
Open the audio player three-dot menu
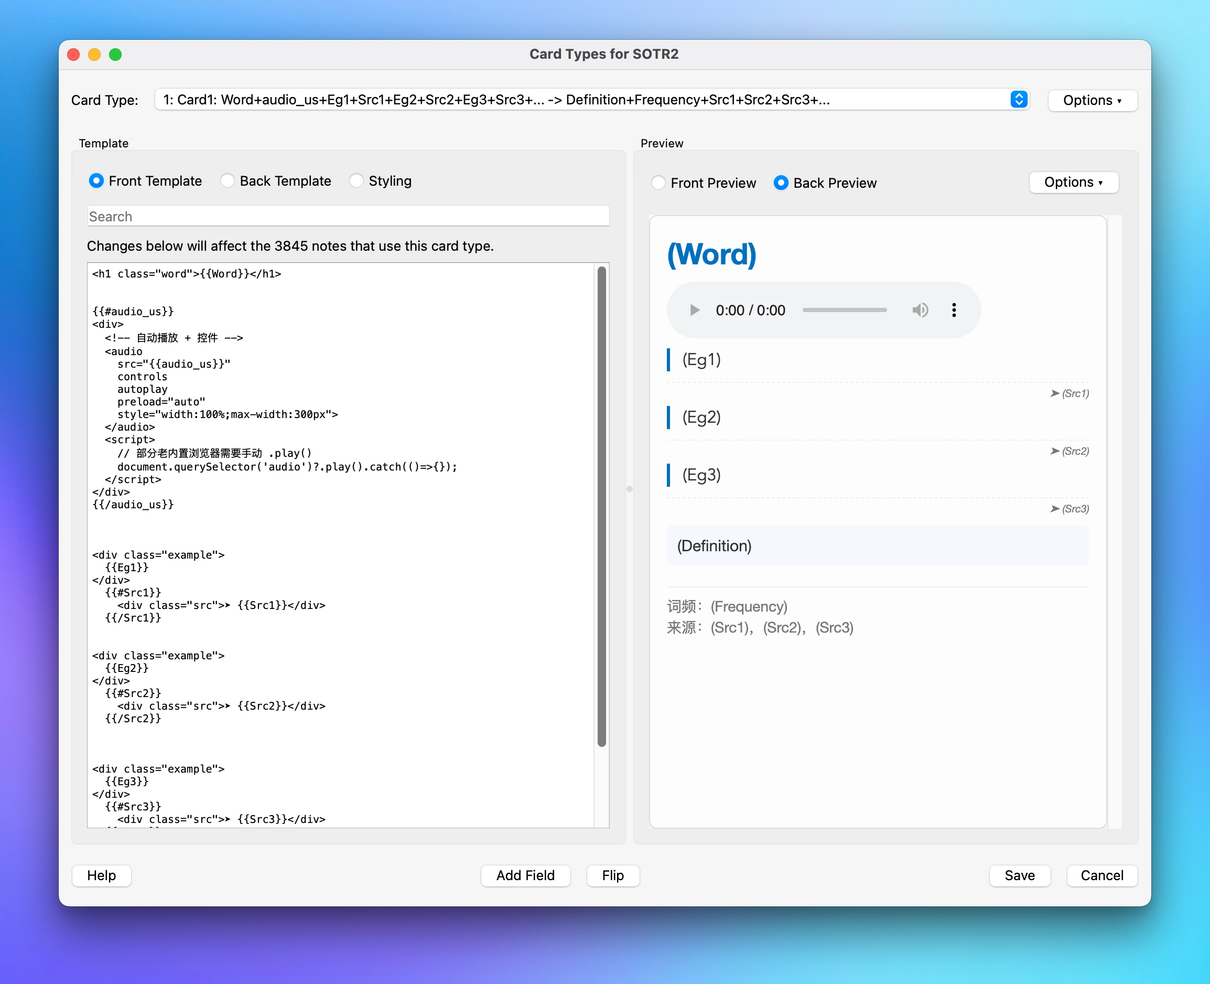point(954,310)
